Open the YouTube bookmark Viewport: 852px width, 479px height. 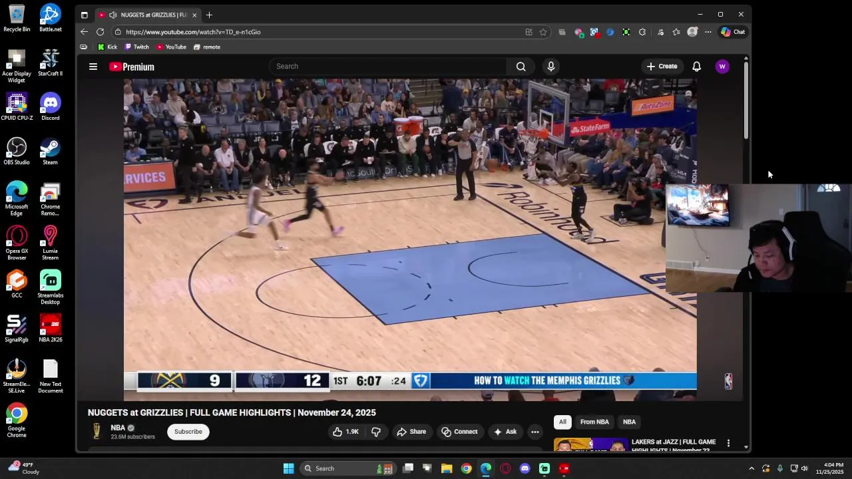tap(171, 47)
